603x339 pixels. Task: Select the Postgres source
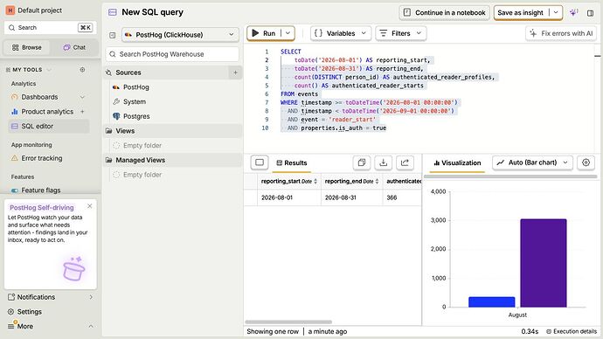(x=136, y=116)
